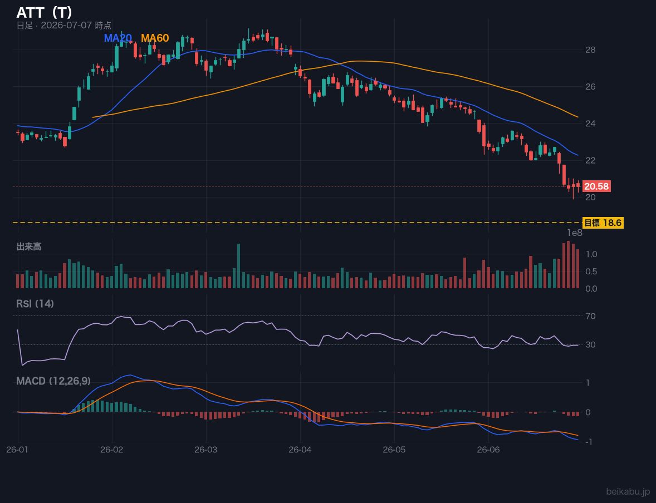656x503 pixels.
Task: Click the 22 price axis label
Action: tap(590, 160)
